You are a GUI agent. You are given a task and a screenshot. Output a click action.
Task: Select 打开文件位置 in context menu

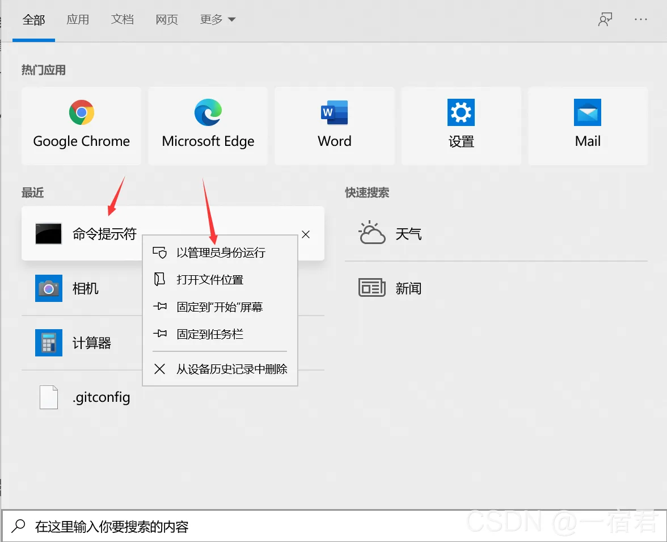point(220,280)
